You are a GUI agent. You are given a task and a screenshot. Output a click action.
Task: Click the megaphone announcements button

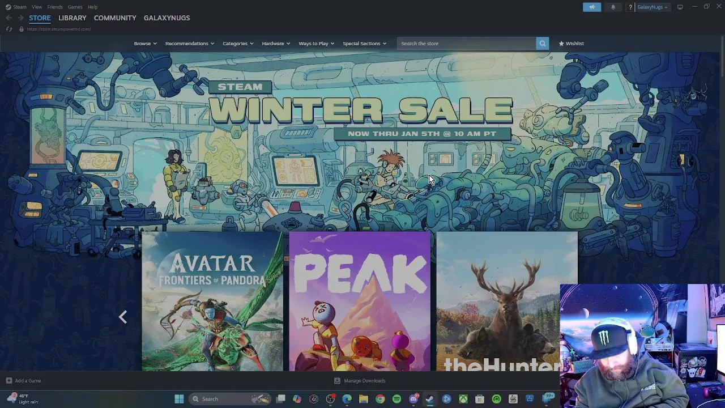point(592,7)
